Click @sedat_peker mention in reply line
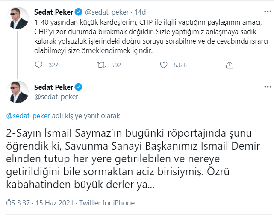 pyautogui.click(x=28, y=116)
